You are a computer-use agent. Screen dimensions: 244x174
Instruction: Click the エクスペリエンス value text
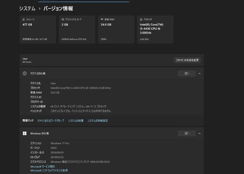(x=80, y=162)
